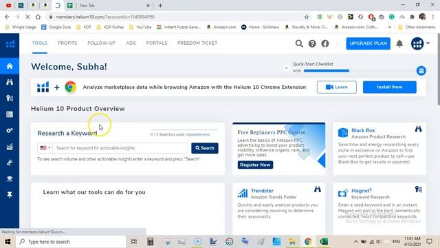Click the Quick-Start Checklist progress bar
This screenshot has width=440, height=248.
(359, 71)
